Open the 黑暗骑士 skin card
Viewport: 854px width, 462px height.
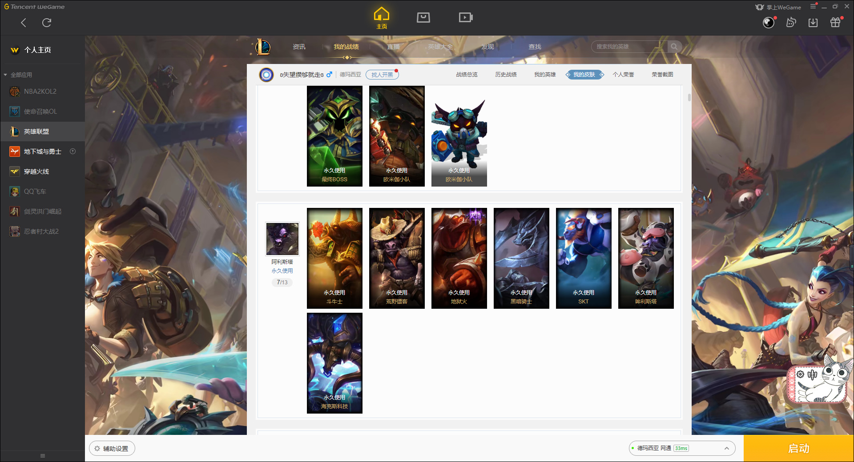point(521,258)
